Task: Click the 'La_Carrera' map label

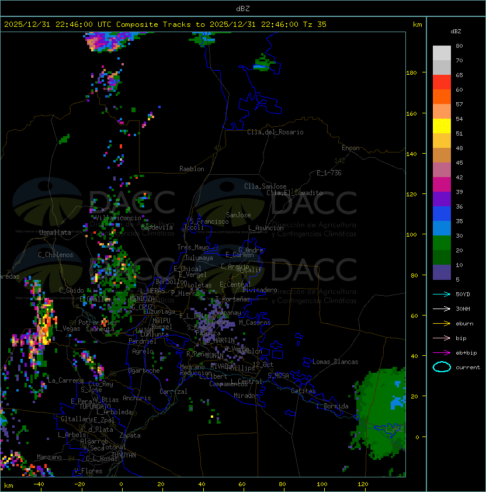Action: coord(65,380)
